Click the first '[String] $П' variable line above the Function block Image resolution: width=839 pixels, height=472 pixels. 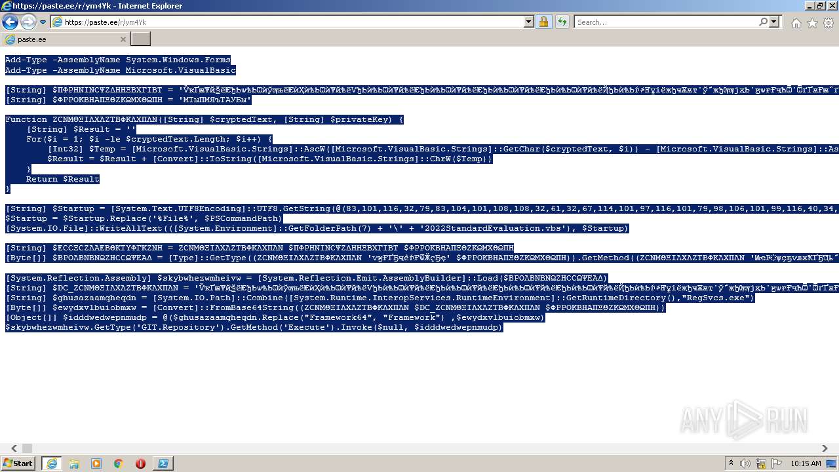[x=422, y=90]
